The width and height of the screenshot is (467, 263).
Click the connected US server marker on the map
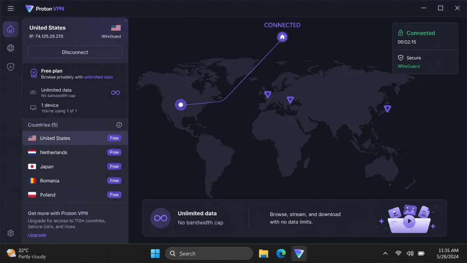pyautogui.click(x=181, y=104)
